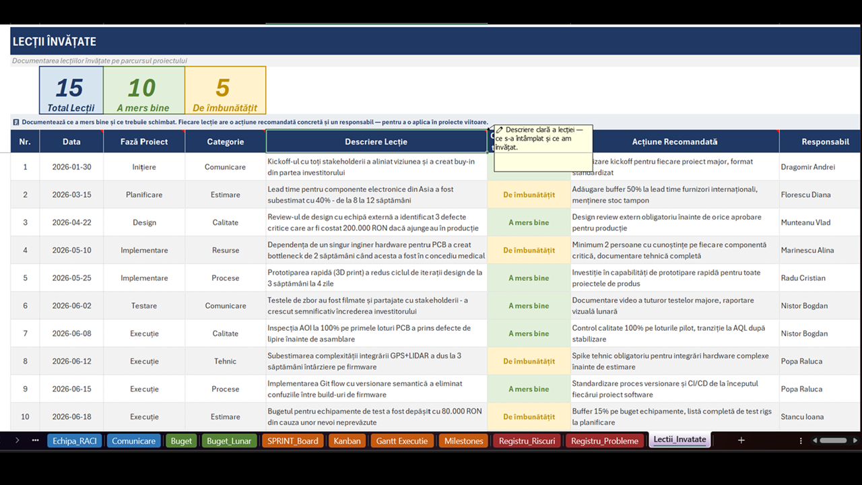Select row 2's De îmbunătățit status cell
The height and width of the screenshot is (485, 862).
tap(529, 195)
